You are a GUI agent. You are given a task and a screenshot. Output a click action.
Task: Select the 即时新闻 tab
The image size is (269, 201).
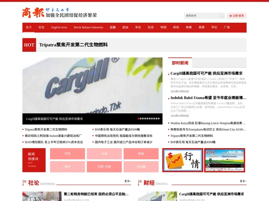(180, 63)
